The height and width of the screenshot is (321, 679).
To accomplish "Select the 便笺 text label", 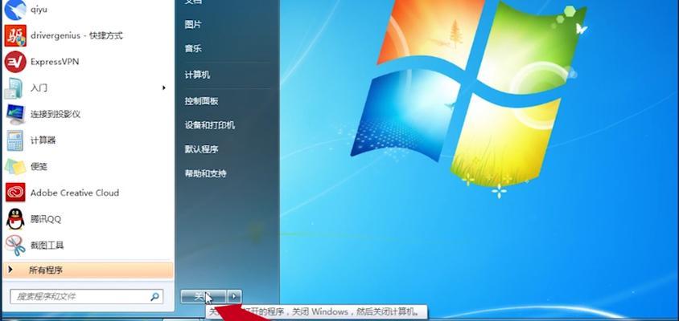I will pos(39,167).
